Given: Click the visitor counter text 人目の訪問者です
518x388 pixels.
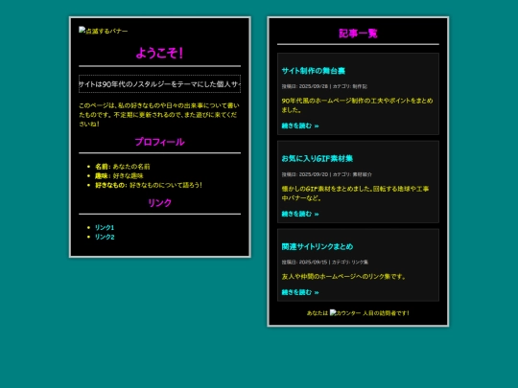Looking at the screenshot, I should [x=386, y=312].
